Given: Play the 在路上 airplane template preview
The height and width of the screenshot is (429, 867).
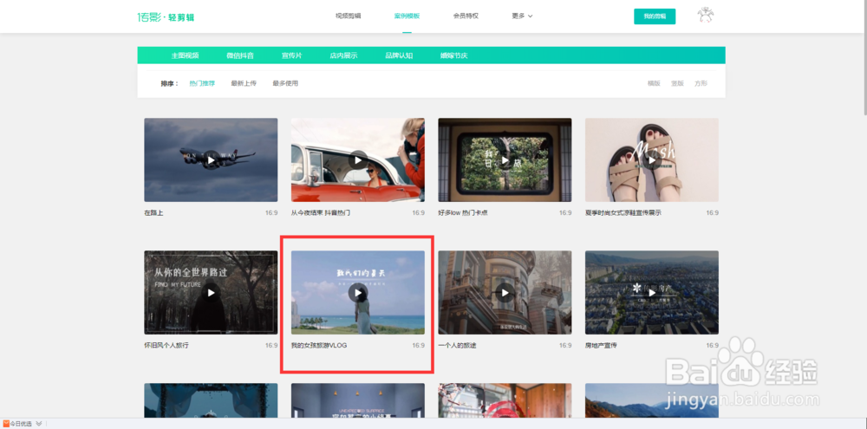Looking at the screenshot, I should pos(211,160).
